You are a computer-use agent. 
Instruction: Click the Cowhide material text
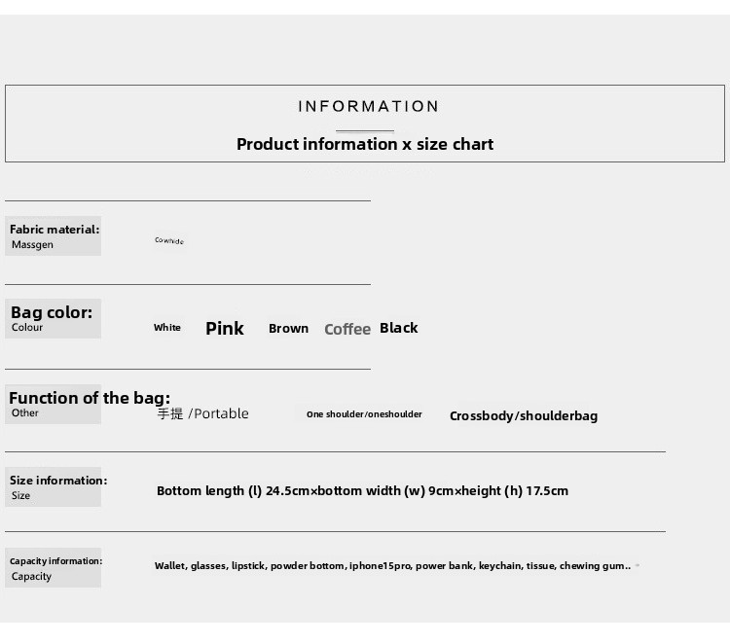[169, 240]
